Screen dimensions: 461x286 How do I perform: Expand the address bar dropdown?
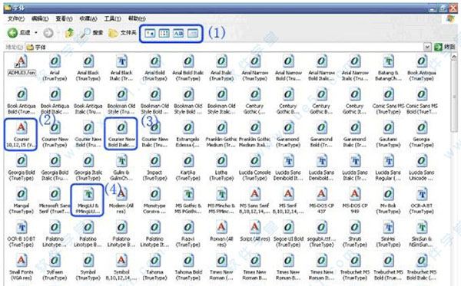[427, 47]
